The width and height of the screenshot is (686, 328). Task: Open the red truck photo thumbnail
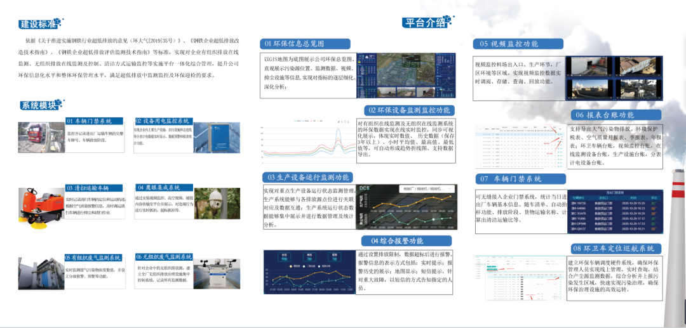click(41, 137)
